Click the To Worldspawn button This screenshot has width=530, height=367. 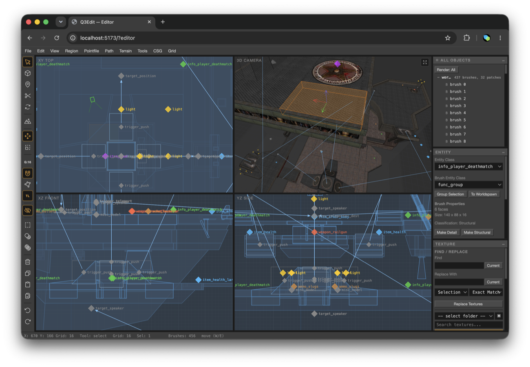(x=484, y=194)
